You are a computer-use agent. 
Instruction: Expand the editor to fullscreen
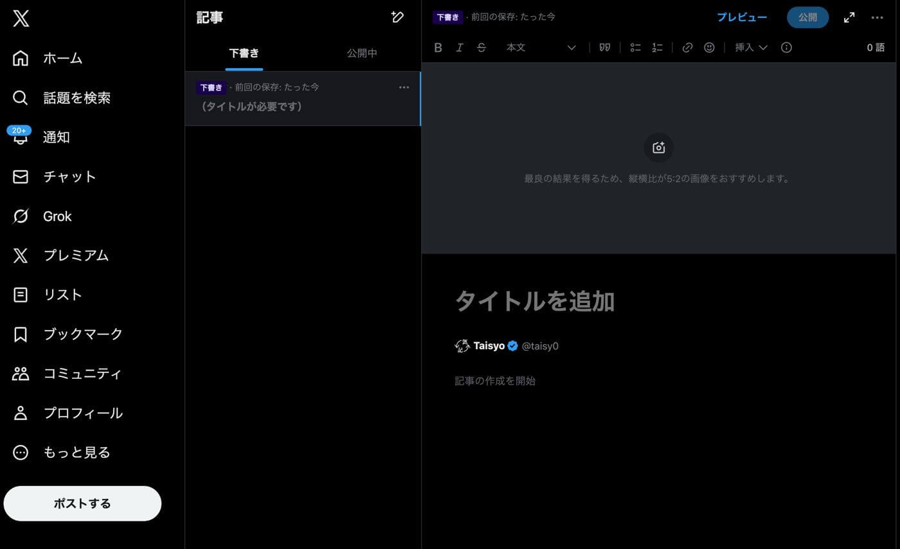(x=849, y=17)
